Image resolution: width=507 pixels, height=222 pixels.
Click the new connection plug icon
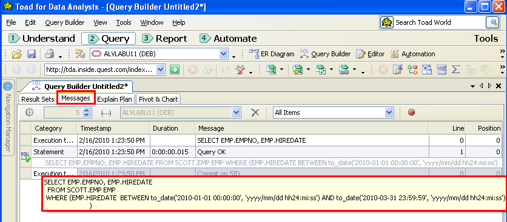tap(80, 54)
